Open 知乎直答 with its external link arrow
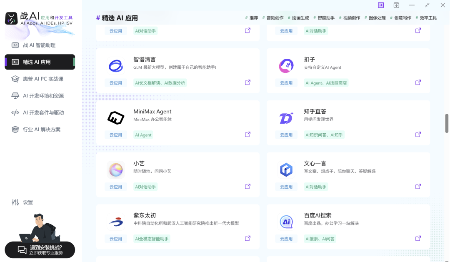 pyautogui.click(x=417, y=135)
